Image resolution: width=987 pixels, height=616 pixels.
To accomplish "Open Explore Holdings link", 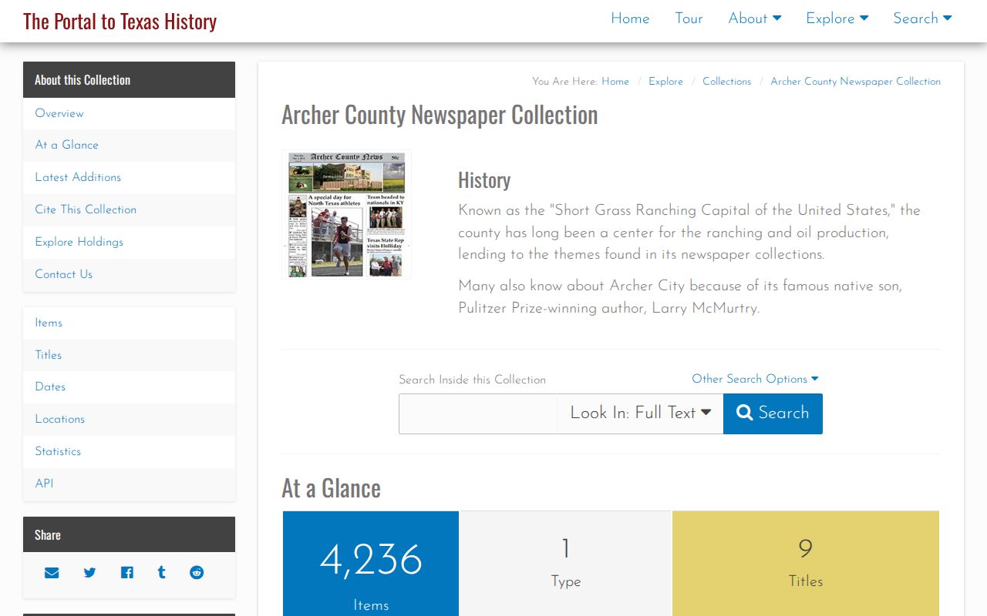I will pos(130,242).
